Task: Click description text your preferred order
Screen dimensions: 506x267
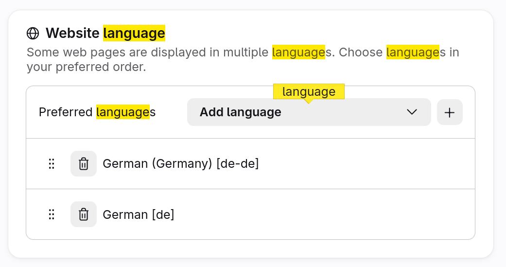Action: (x=87, y=67)
